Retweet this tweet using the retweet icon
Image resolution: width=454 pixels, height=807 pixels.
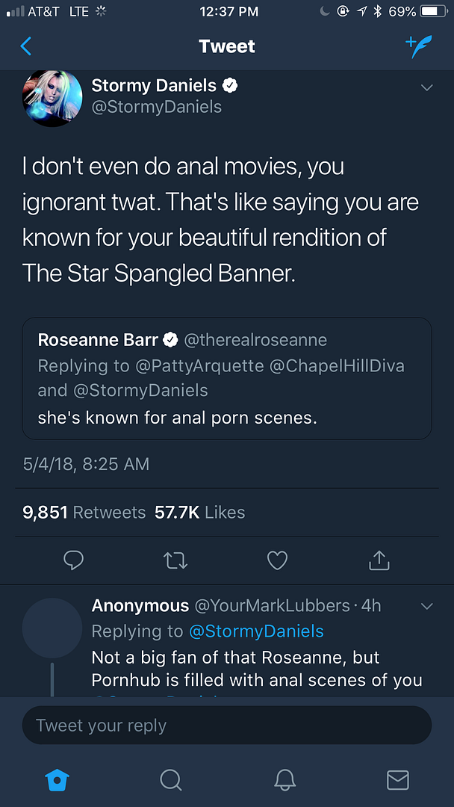[x=175, y=560]
